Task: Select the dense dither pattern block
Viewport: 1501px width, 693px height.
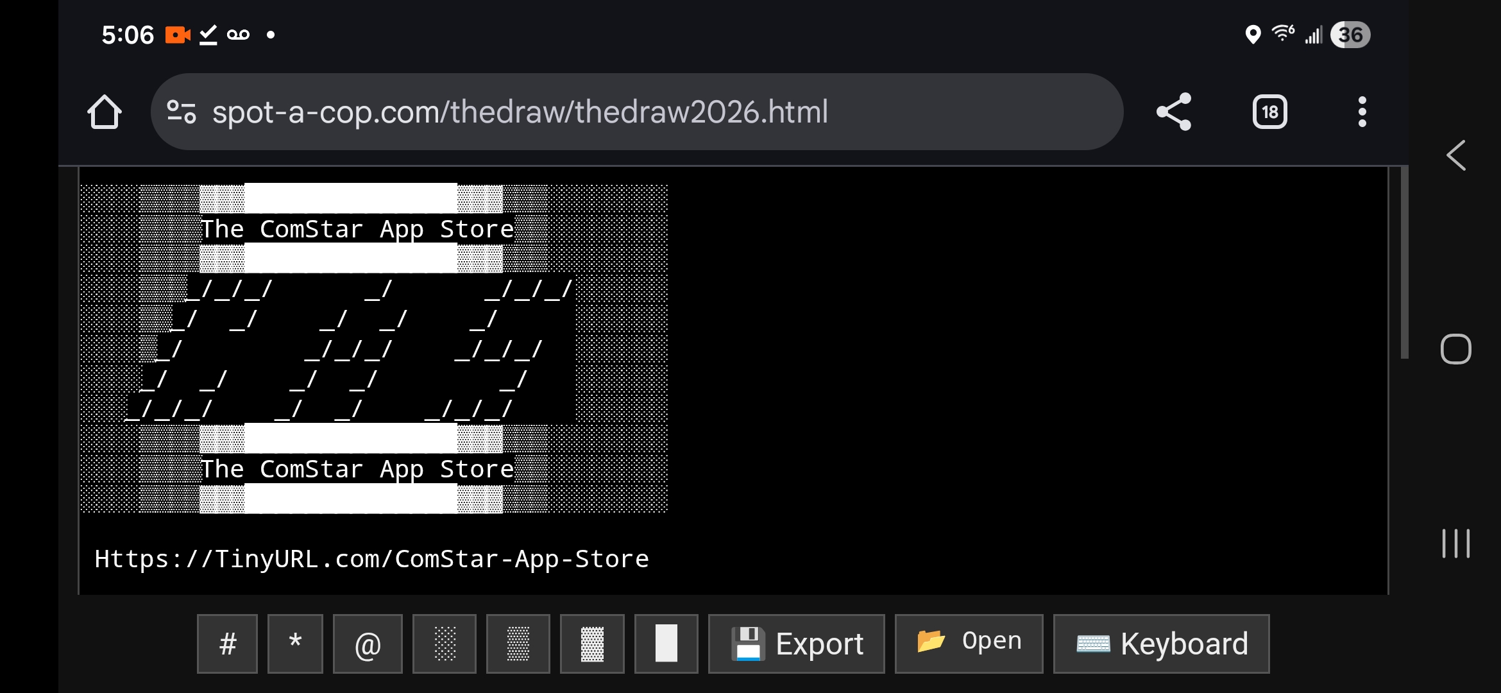Action: pyautogui.click(x=592, y=644)
